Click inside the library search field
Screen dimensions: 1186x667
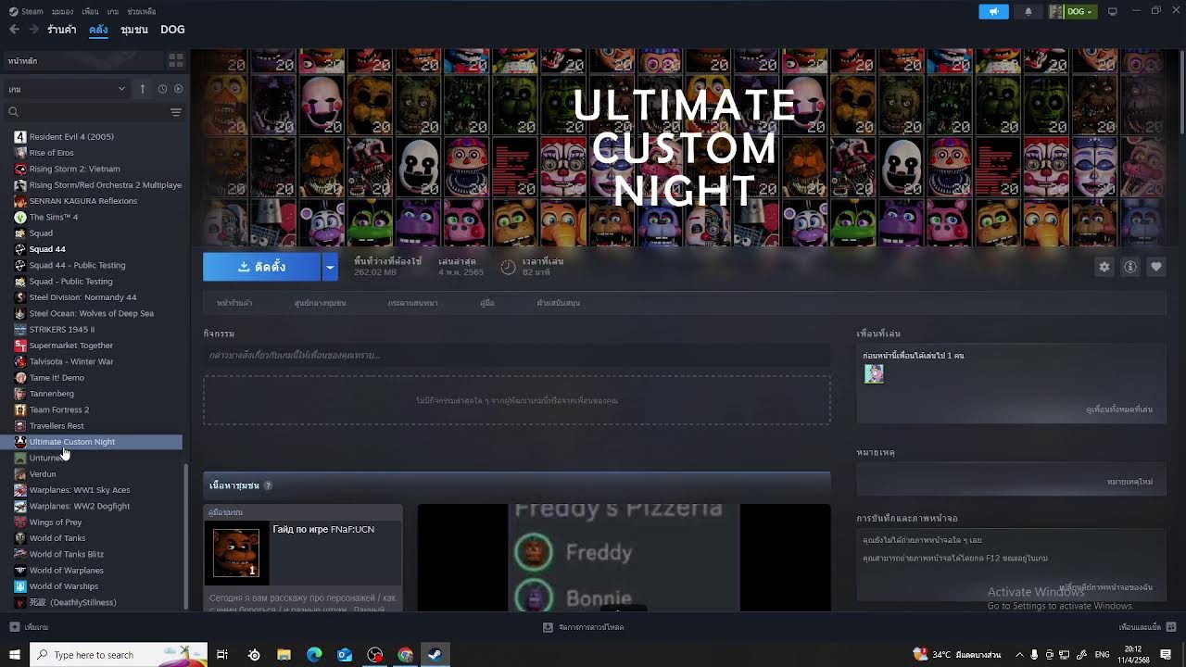[86, 112]
